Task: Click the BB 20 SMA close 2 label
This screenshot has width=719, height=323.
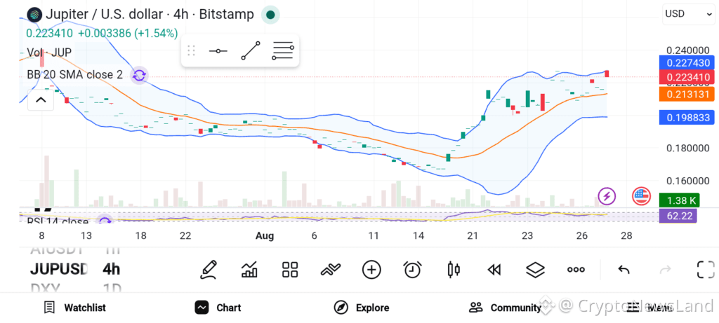Action: click(x=74, y=74)
